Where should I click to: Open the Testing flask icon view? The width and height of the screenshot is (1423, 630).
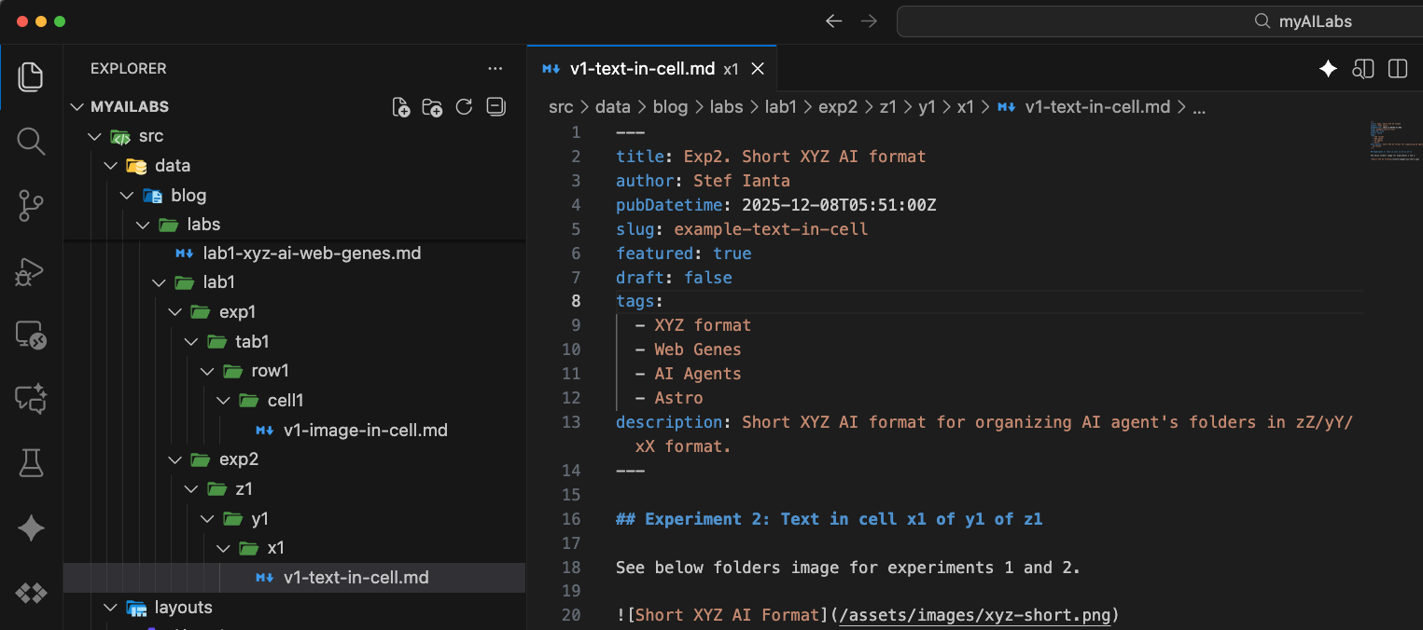[x=31, y=463]
